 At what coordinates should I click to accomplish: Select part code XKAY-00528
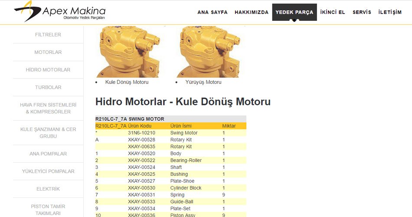pos(142,140)
